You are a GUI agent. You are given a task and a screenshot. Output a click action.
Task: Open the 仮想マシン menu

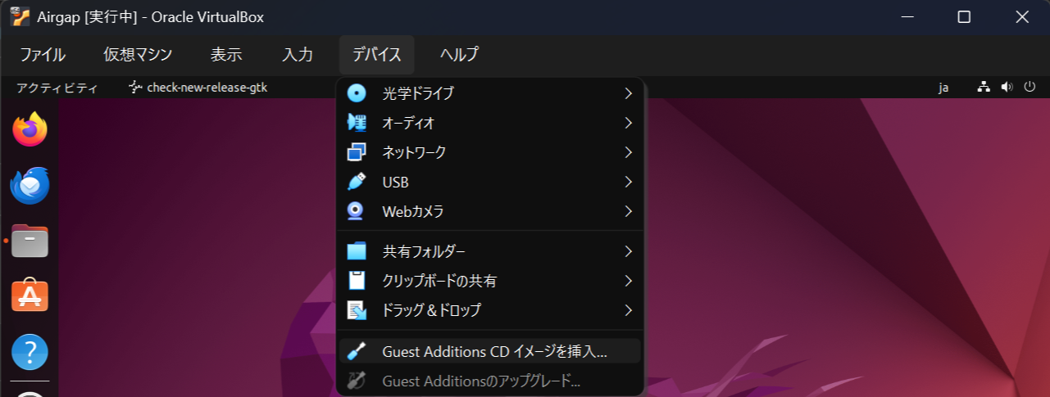pyautogui.click(x=138, y=55)
